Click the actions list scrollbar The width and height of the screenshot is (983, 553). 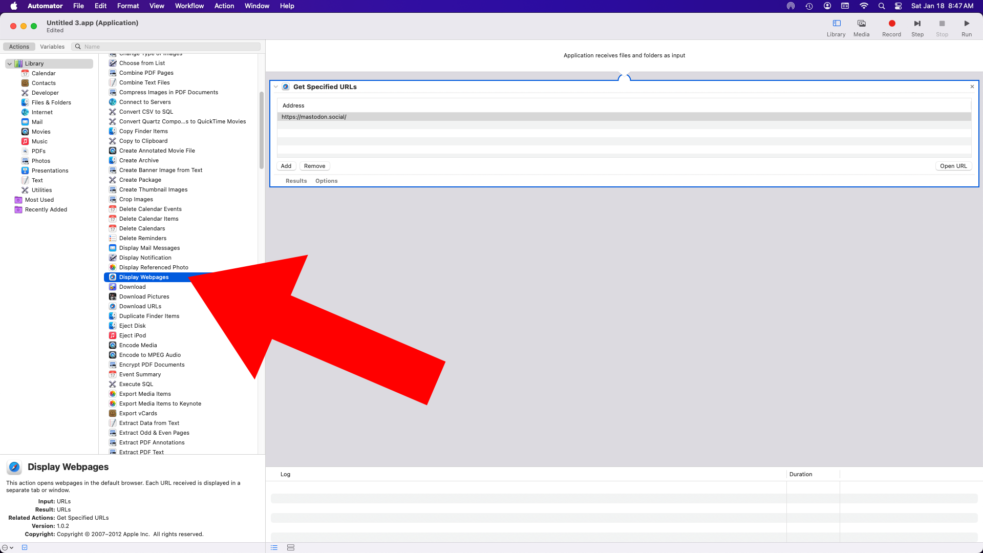coord(262,131)
